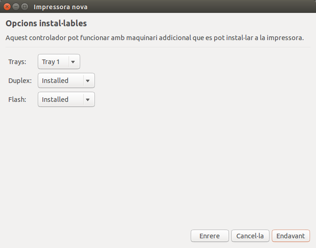This screenshot has height=248, width=316.
Task: Click the arrow icon of the Trays dropdown
Action: [73, 62]
